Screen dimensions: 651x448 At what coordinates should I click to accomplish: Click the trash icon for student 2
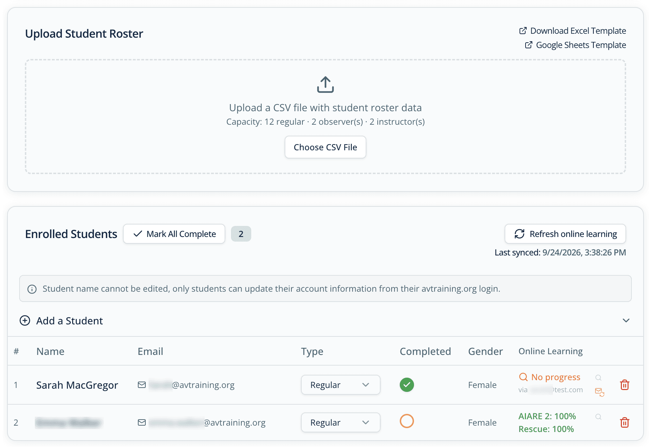coord(624,422)
